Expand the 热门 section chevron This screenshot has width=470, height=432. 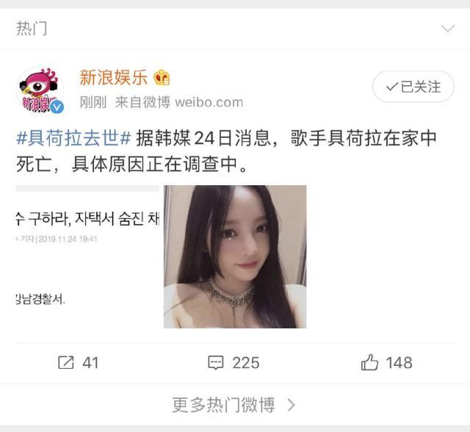[x=448, y=29]
